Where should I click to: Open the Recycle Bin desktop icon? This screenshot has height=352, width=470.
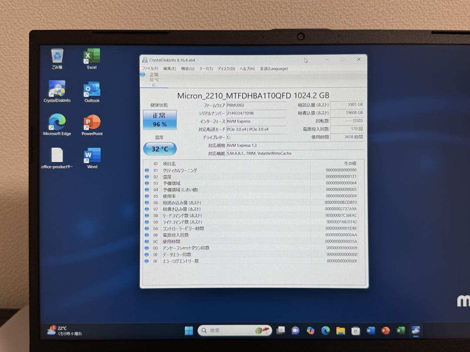(x=57, y=59)
